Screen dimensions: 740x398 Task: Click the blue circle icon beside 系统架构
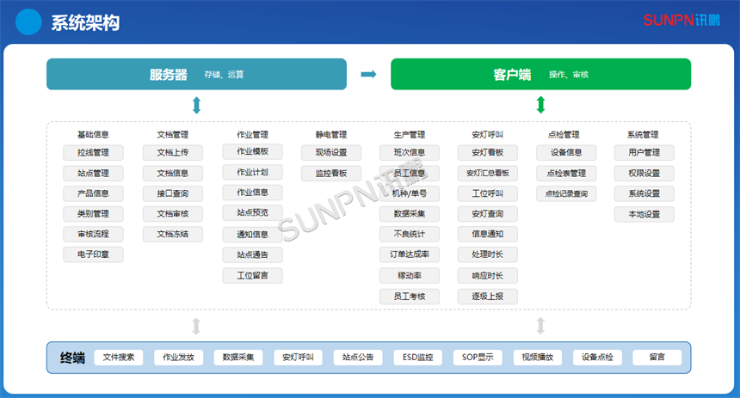pos(29,22)
